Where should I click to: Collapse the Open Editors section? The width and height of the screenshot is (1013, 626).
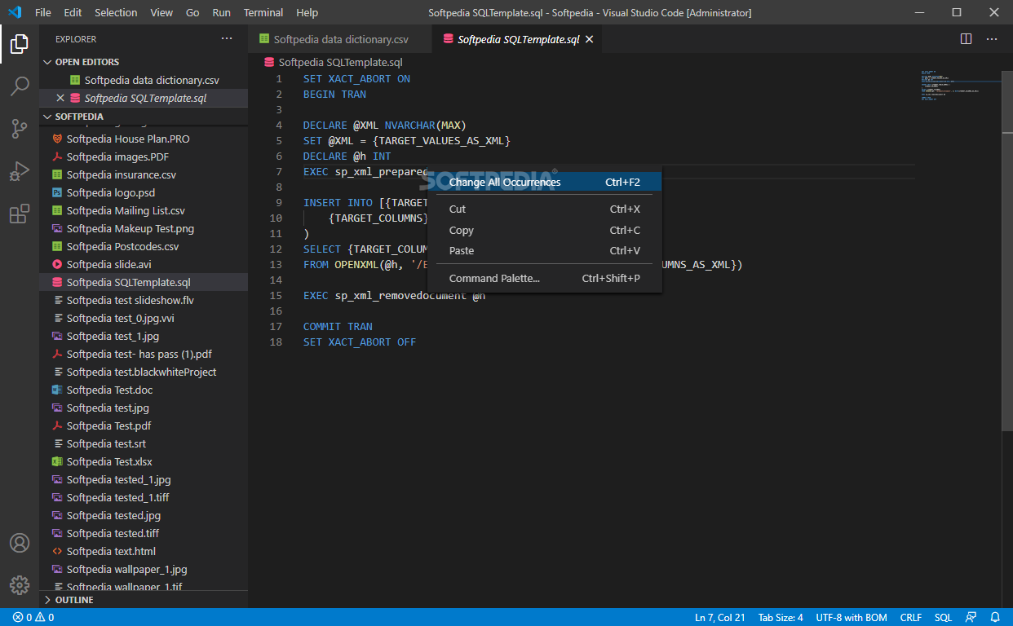pyautogui.click(x=143, y=62)
